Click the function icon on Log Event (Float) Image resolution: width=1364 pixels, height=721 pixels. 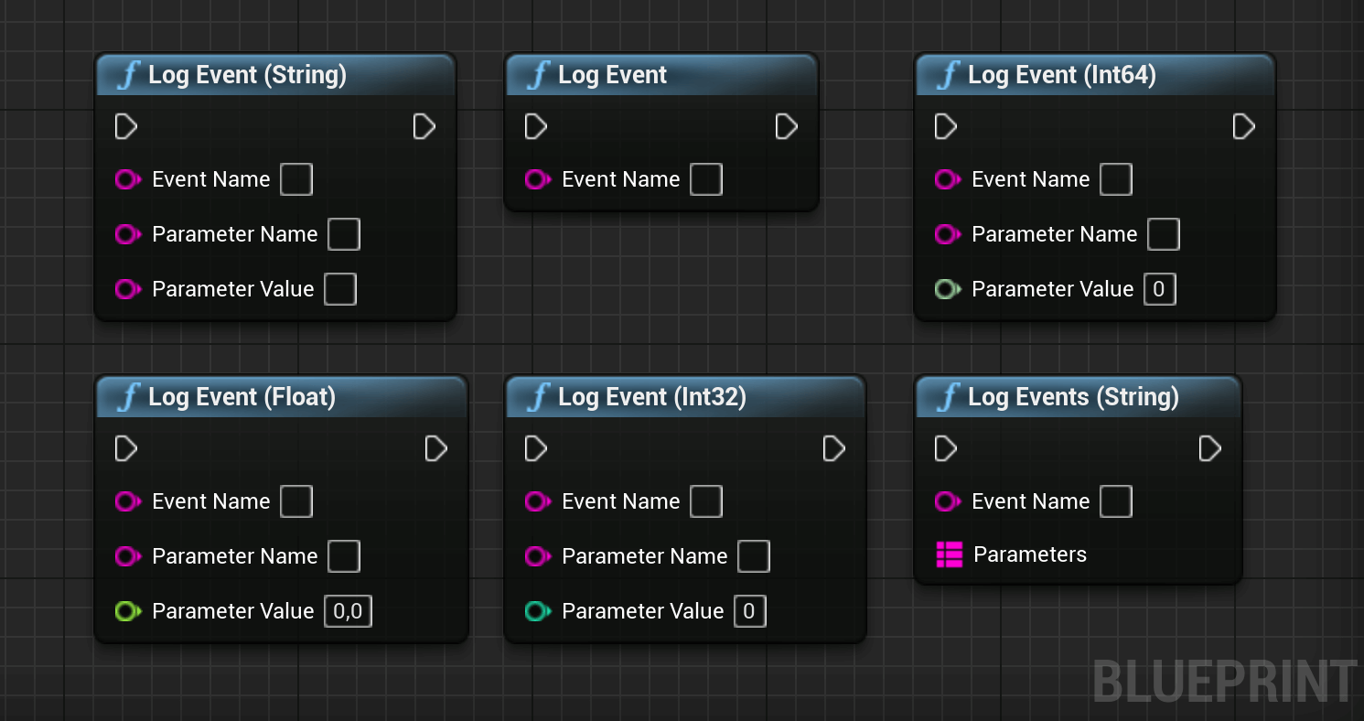pos(129,397)
